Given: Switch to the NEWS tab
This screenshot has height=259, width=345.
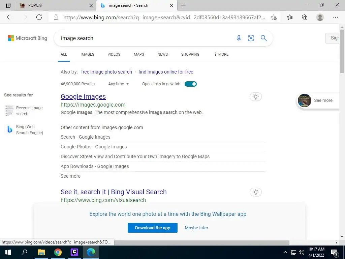Looking at the screenshot, I should click(163, 54).
